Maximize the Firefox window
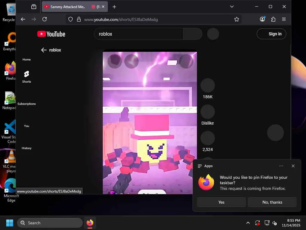Screen dimensions: 306x230 [x=270, y=7]
